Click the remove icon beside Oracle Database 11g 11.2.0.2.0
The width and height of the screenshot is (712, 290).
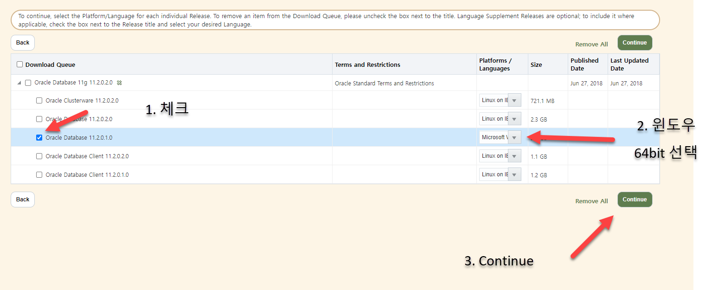click(x=119, y=83)
